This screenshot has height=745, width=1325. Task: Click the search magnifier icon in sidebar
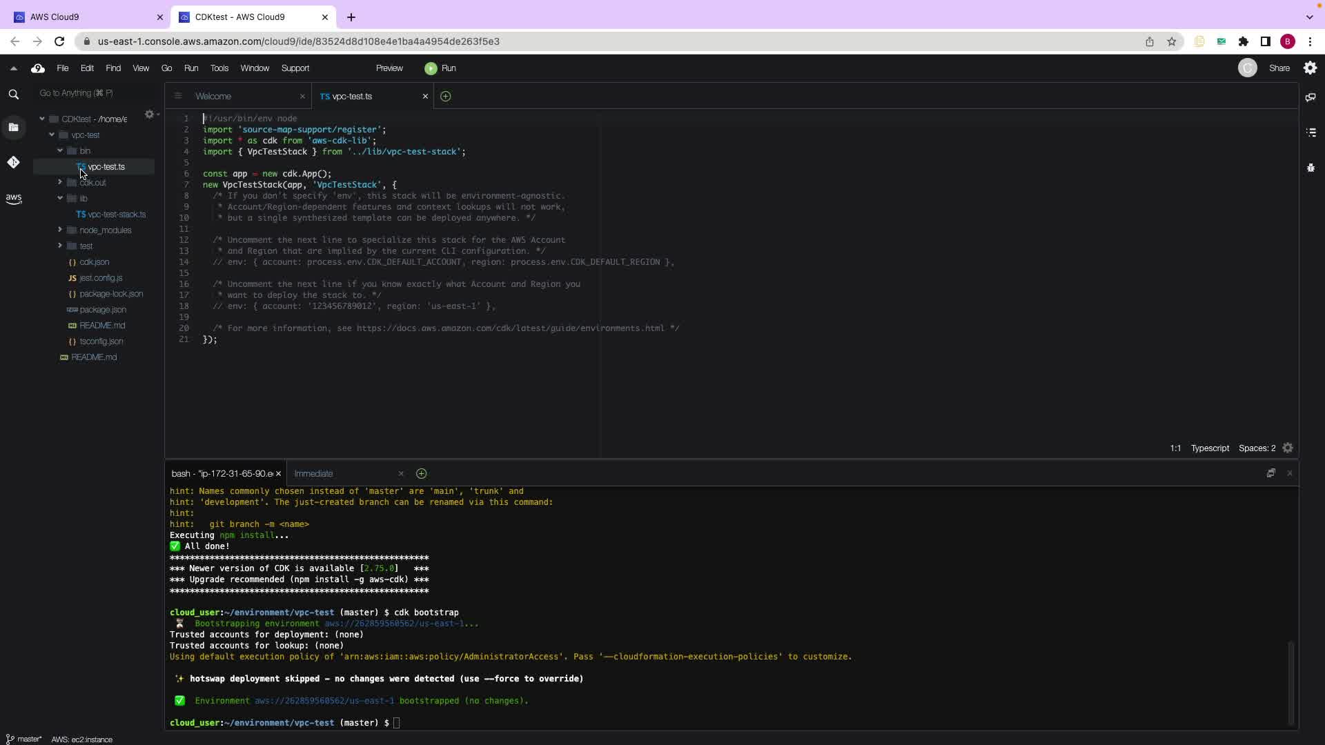pyautogui.click(x=13, y=95)
